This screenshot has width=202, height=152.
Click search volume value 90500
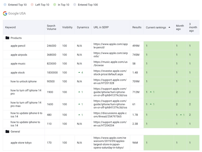click(51, 81)
